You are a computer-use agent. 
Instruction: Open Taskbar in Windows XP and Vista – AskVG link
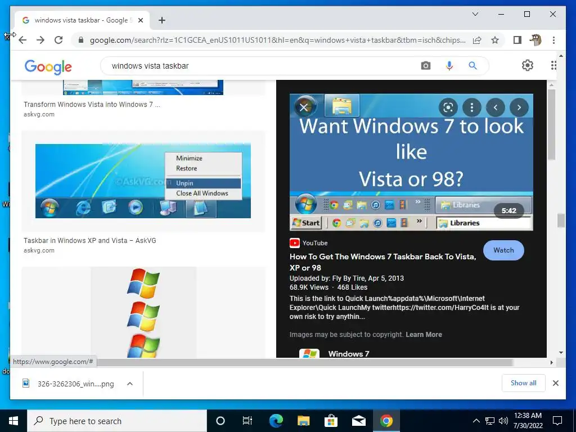(89, 241)
